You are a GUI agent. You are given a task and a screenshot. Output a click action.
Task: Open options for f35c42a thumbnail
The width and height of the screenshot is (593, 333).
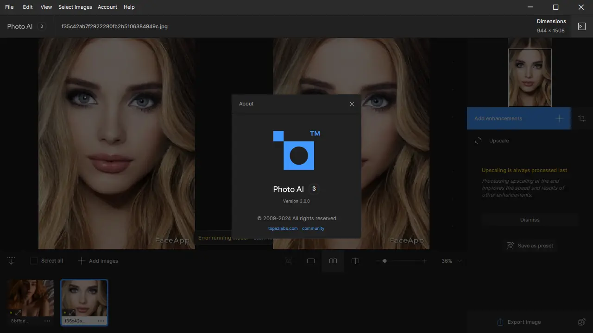pyautogui.click(x=101, y=321)
